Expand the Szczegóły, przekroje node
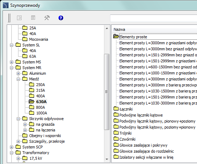The height and width of the screenshot is (164, 197). 18,141
